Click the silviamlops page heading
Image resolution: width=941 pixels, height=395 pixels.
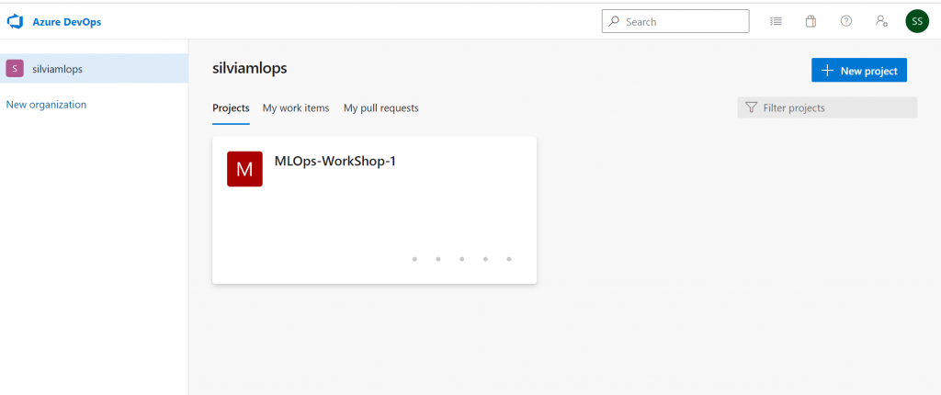[250, 68]
